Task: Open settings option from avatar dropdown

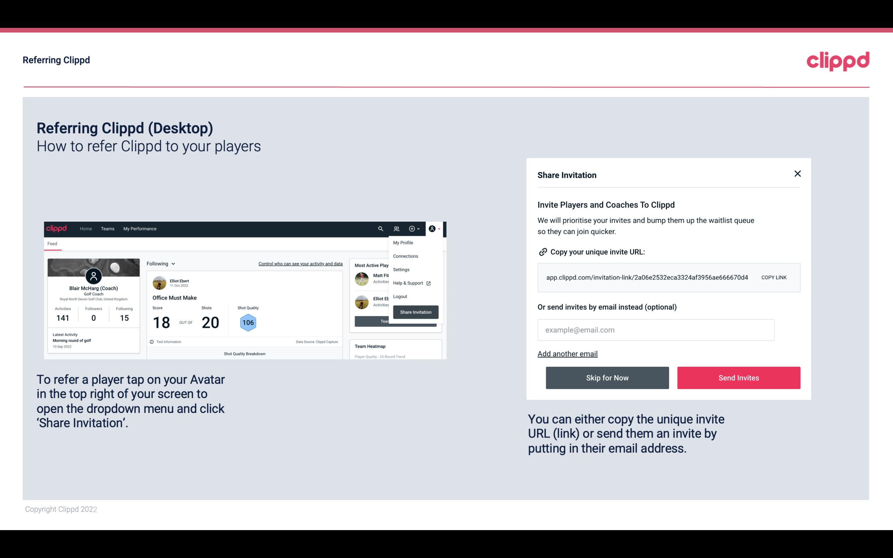Action: [400, 269]
